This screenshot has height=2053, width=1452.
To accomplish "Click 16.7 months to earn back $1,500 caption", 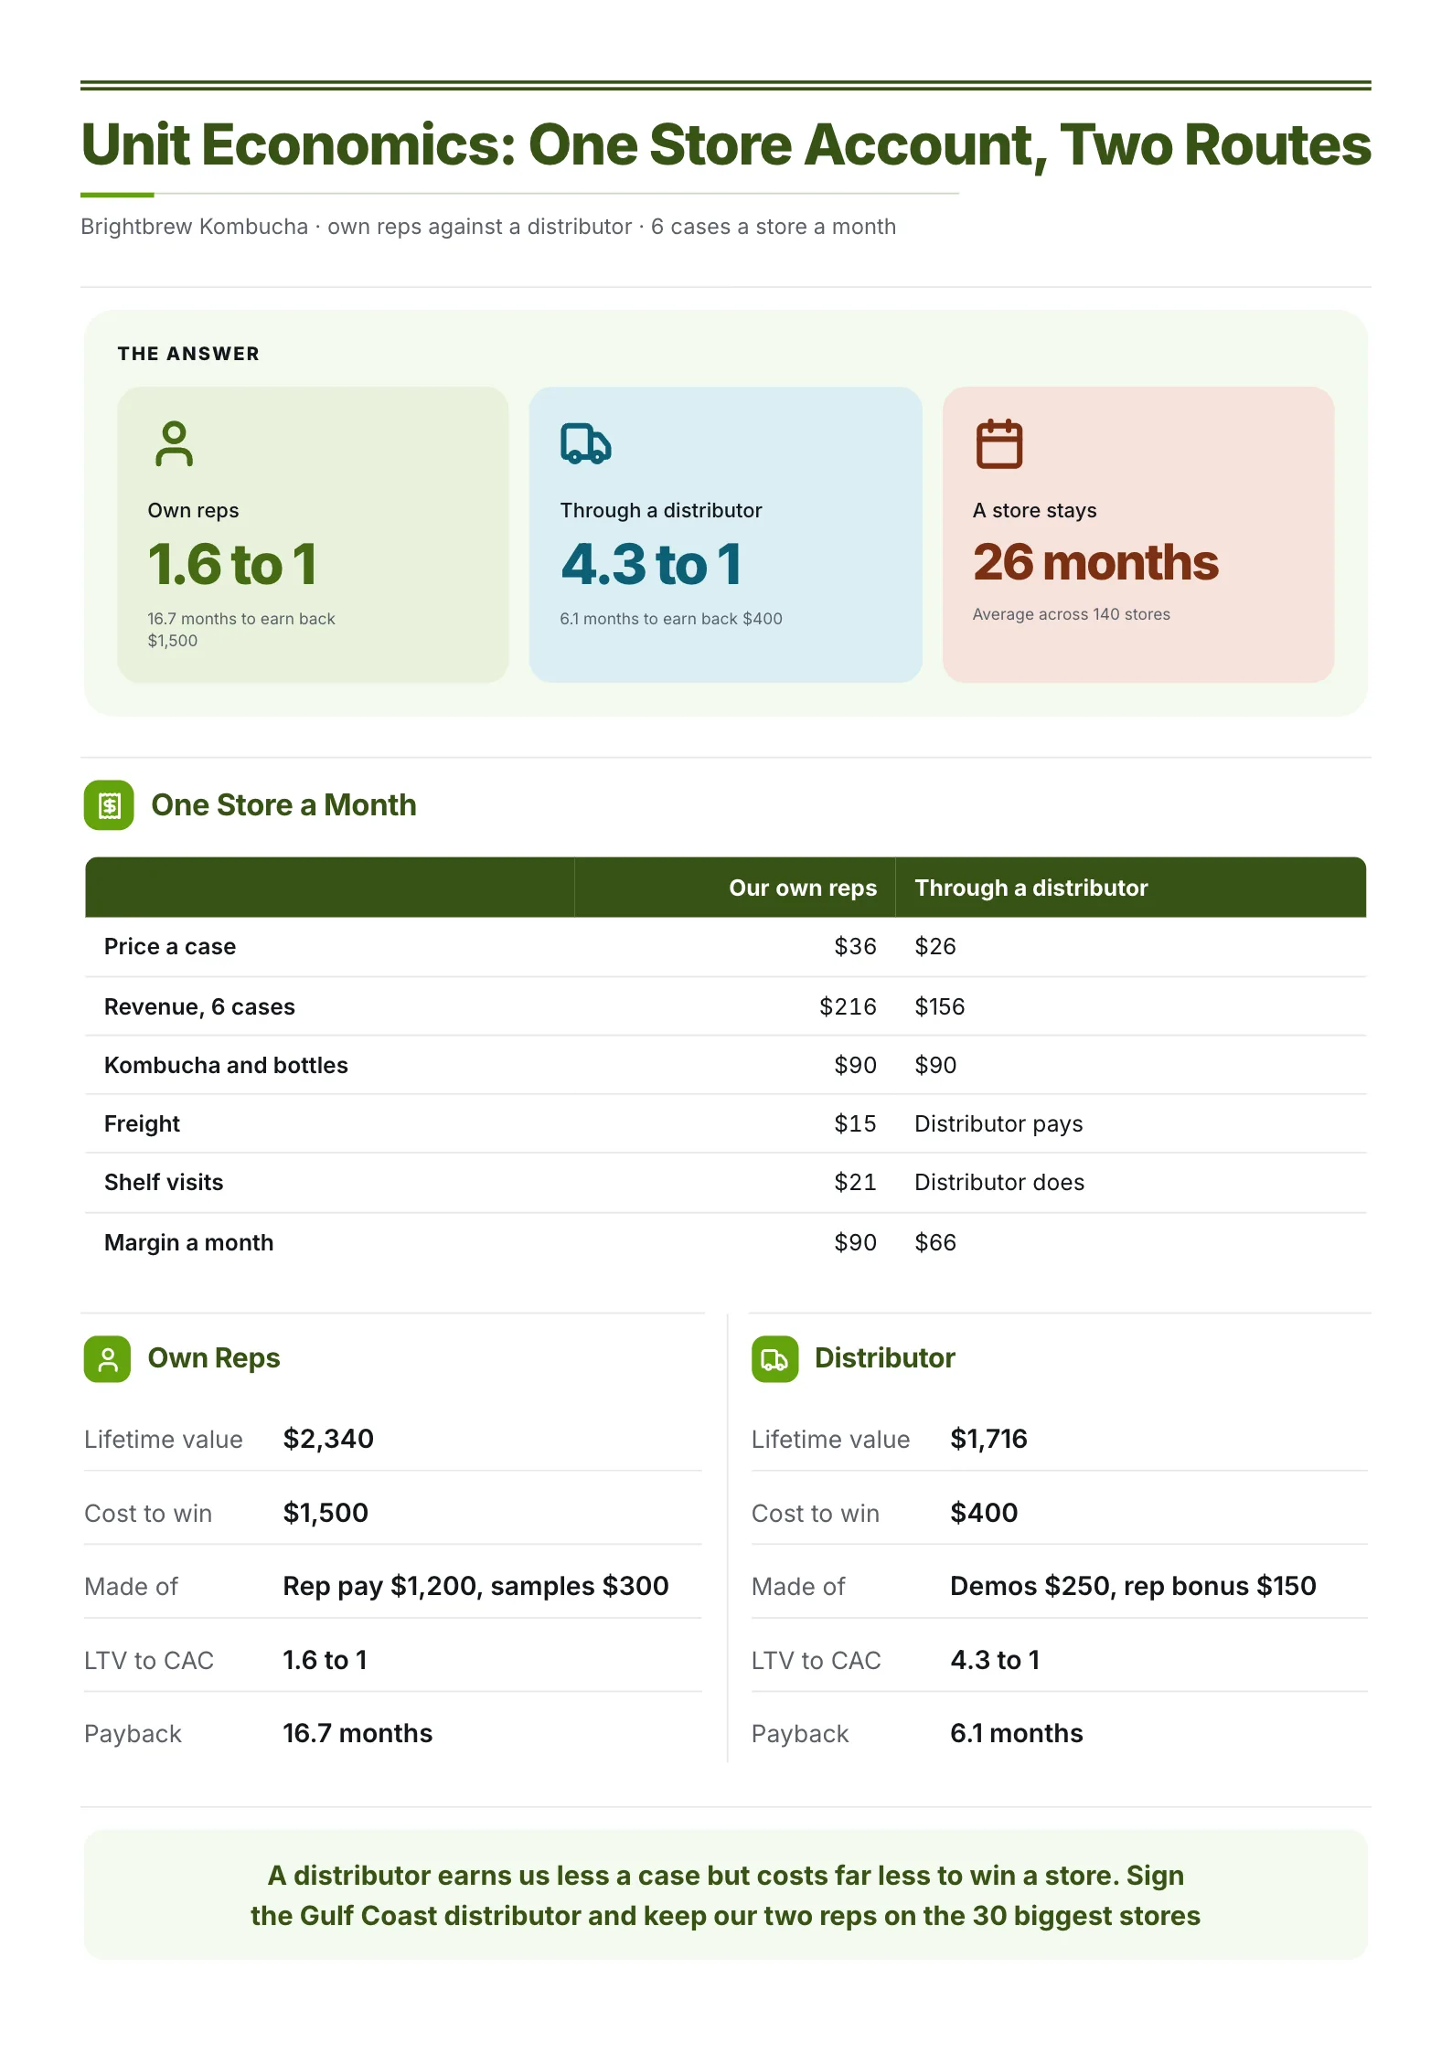I will coord(241,630).
